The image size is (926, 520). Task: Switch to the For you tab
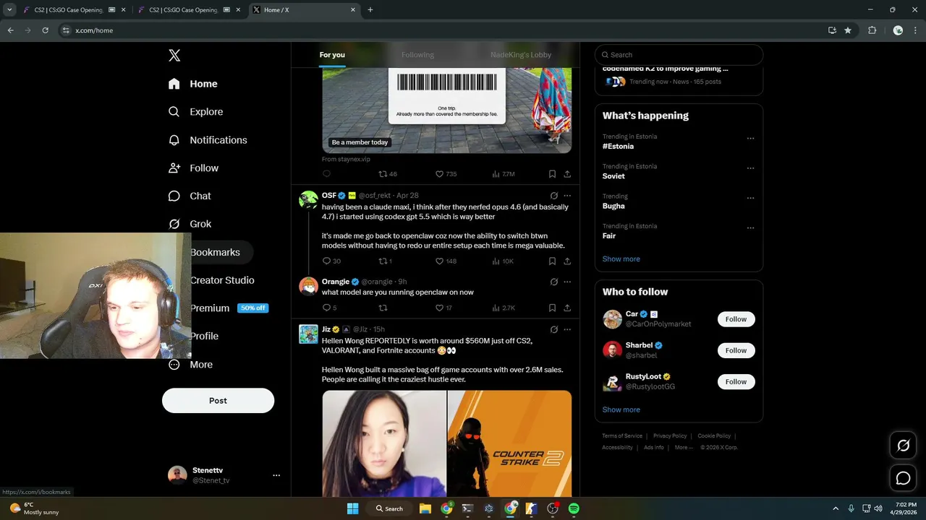coord(332,55)
